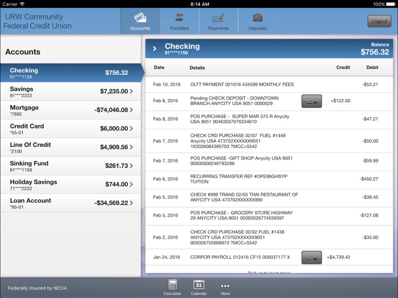View check image for Pending CHECK DEPOSIT
The image size is (398, 298).
[312, 101]
